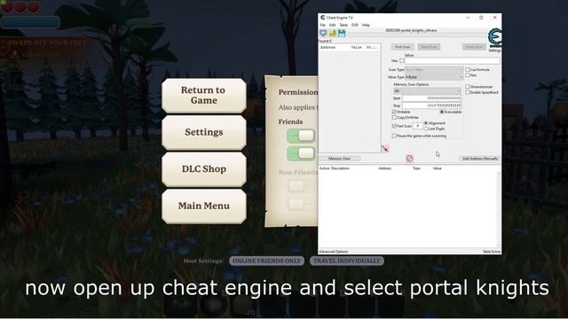Click the Next Scan button

pyautogui.click(x=429, y=47)
